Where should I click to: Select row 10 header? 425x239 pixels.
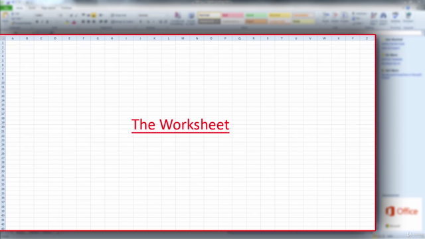coord(3,82)
